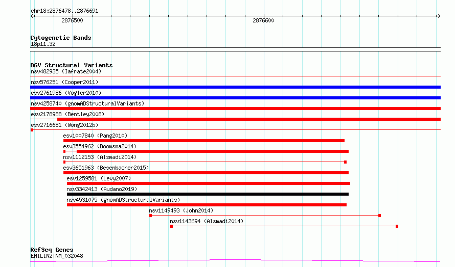Image resolution: width=455 pixels, height=267 pixels.
Task: Click the EMILIN2|NM_032048 gene label
Action: coord(57,256)
